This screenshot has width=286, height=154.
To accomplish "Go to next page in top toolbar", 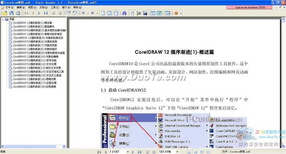I will 39,13.
